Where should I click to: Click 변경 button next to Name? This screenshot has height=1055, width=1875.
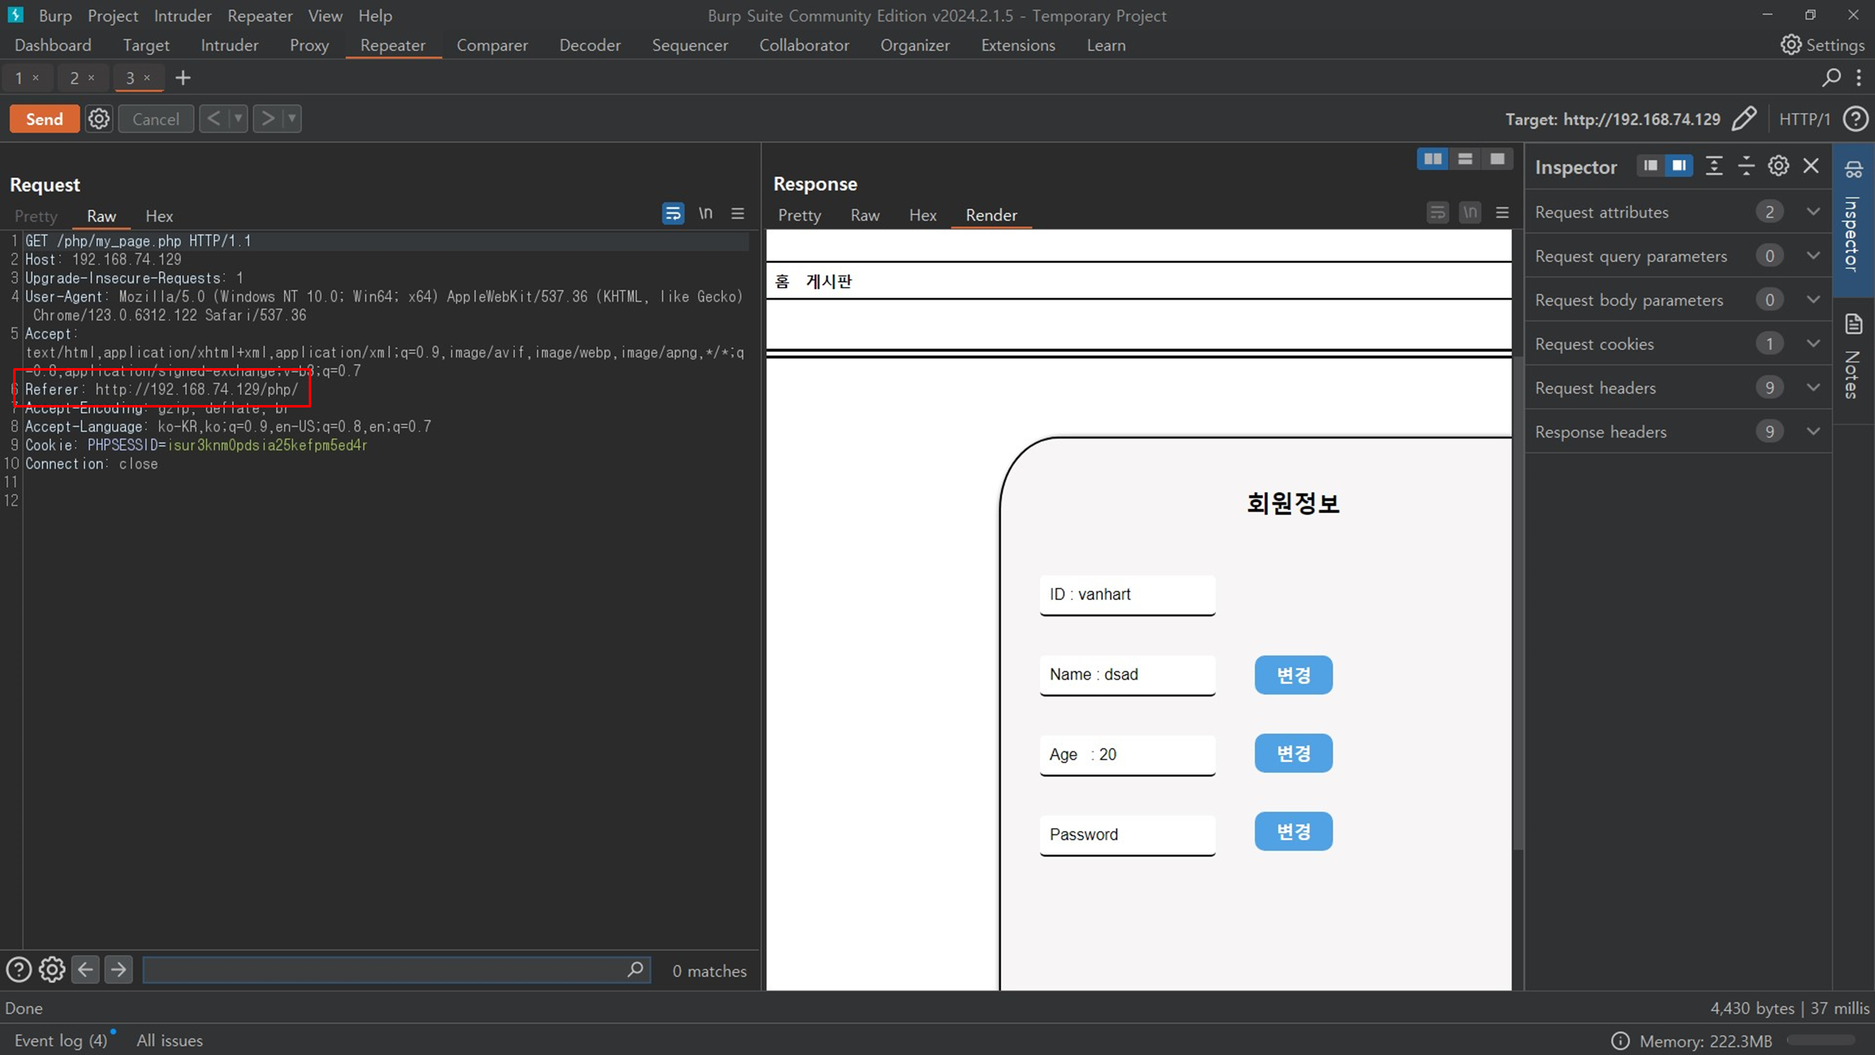[1293, 674]
